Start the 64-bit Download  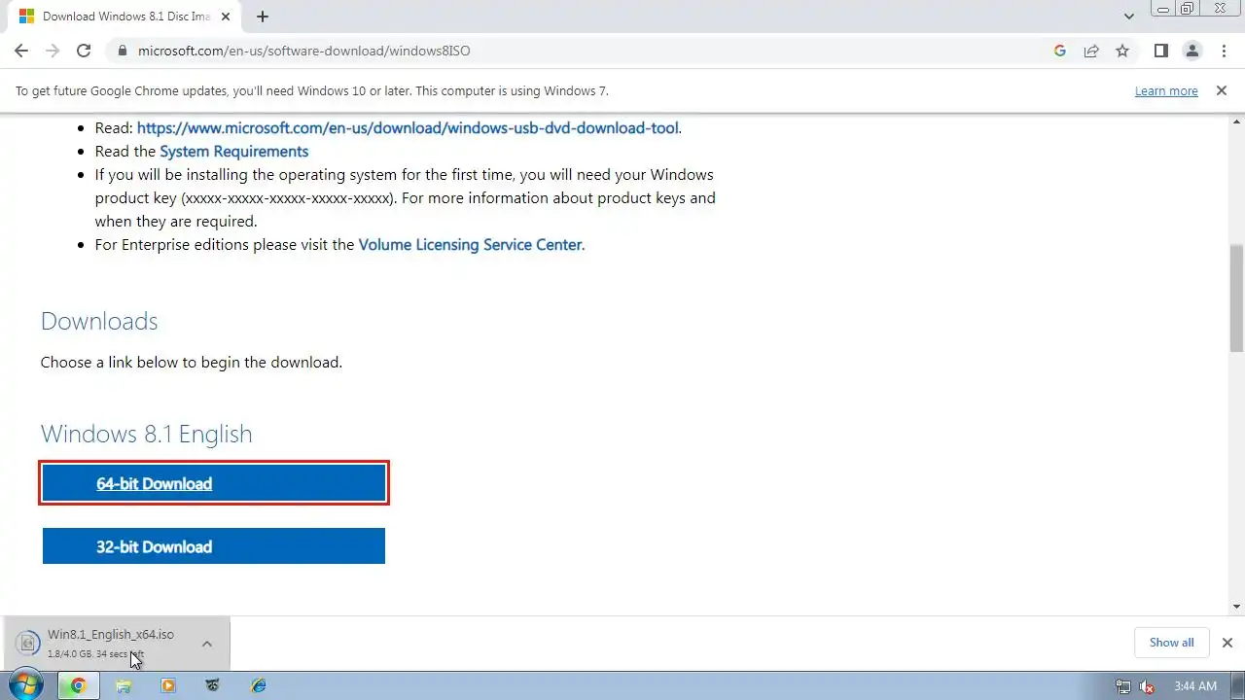pyautogui.click(x=214, y=483)
